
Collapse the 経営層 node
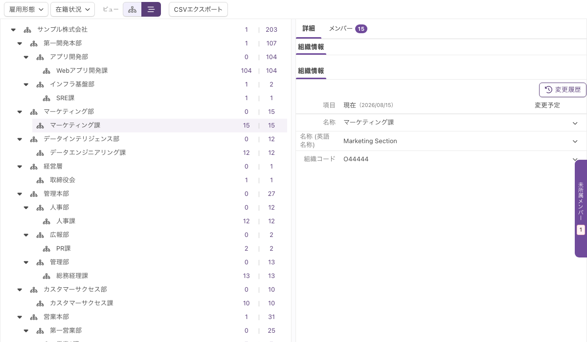click(x=20, y=167)
